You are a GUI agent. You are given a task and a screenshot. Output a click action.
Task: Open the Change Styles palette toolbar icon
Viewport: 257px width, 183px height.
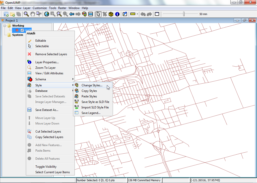pos(84,14)
